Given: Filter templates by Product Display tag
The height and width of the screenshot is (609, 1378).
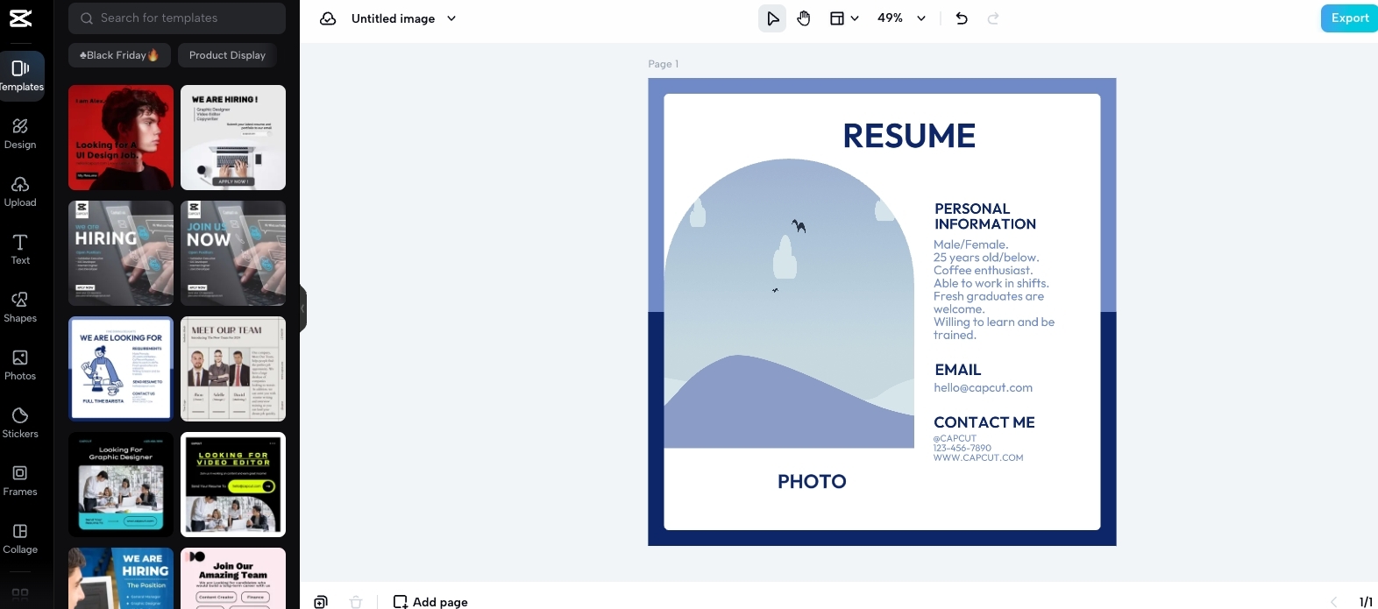Looking at the screenshot, I should point(227,55).
